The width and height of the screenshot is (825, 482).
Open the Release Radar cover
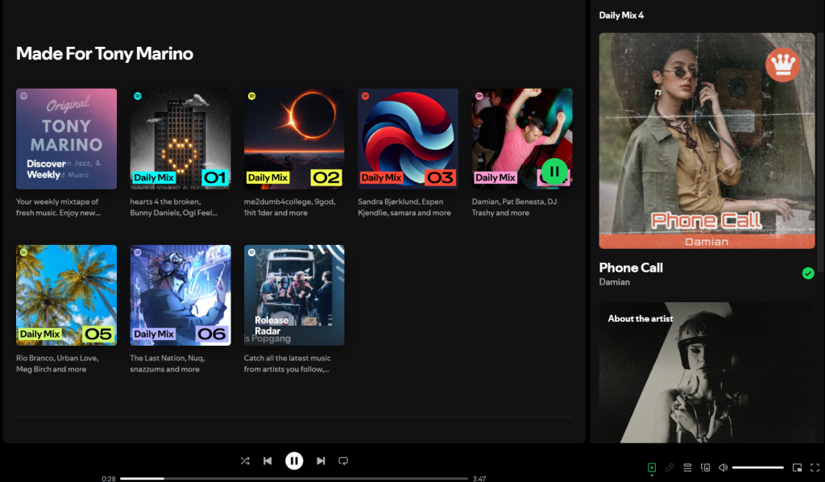[294, 295]
